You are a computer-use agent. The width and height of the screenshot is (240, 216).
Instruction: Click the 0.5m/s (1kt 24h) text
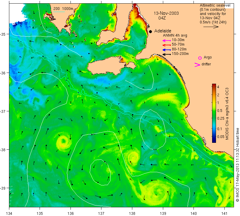[x=213, y=22]
